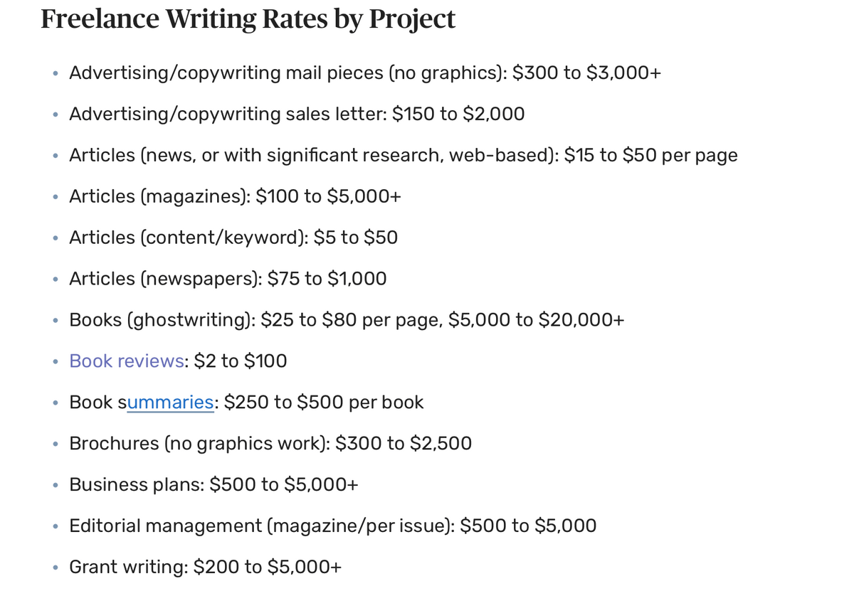
Task: Select the Brochures (no graphics work) entry
Action: coord(270,444)
